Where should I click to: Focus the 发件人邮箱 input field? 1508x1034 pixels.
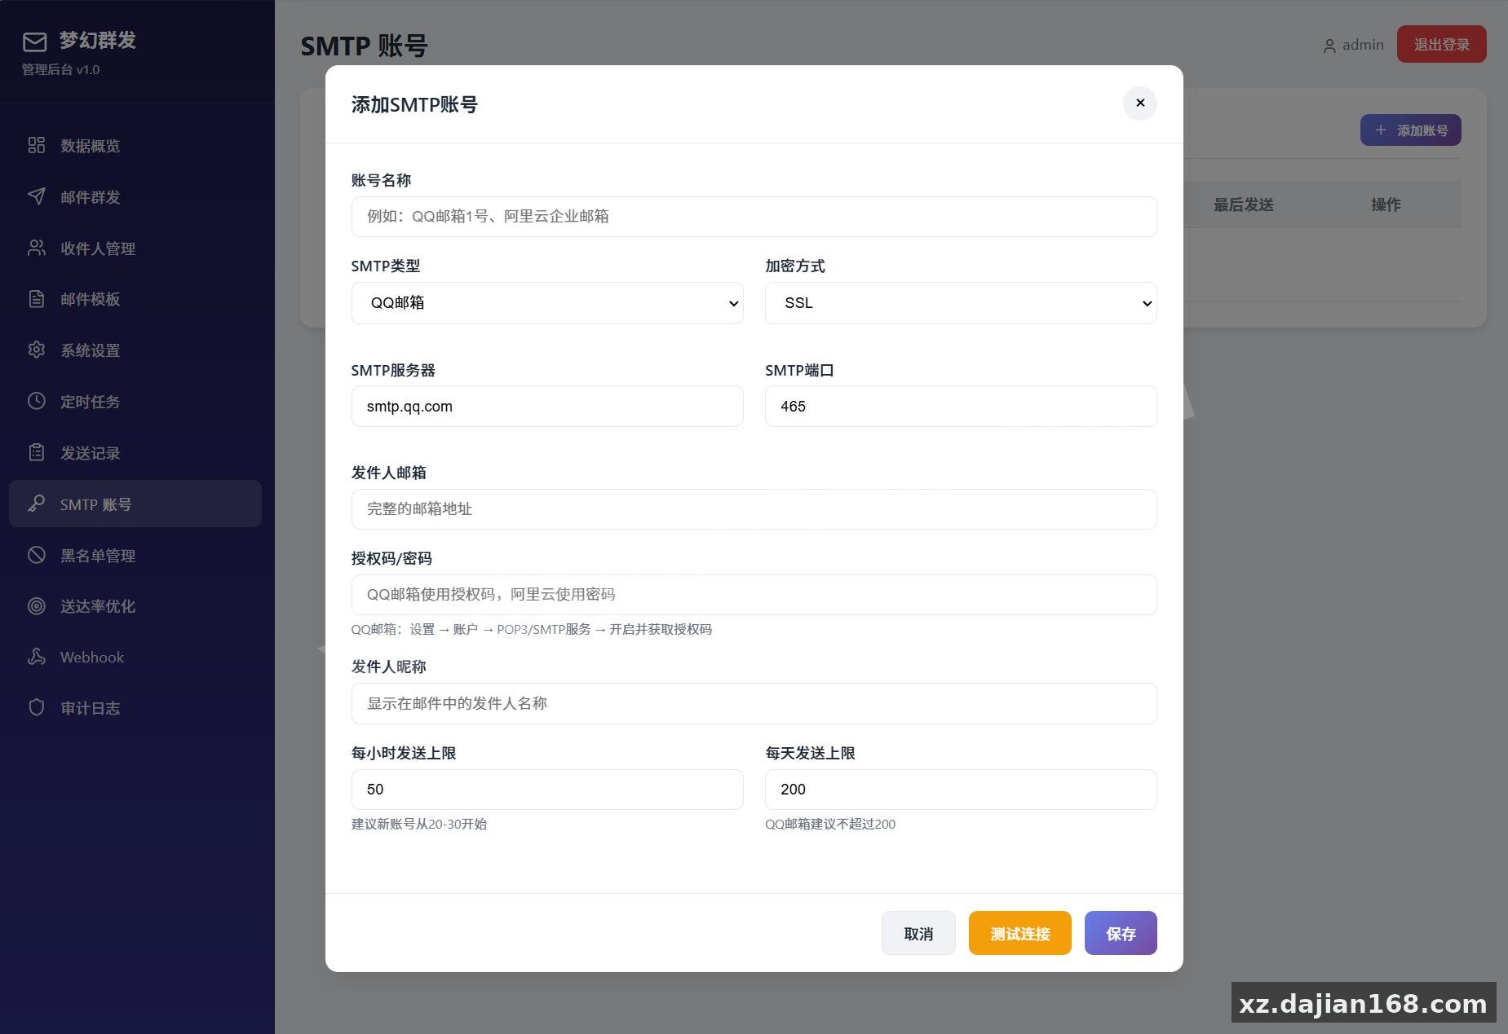click(754, 509)
